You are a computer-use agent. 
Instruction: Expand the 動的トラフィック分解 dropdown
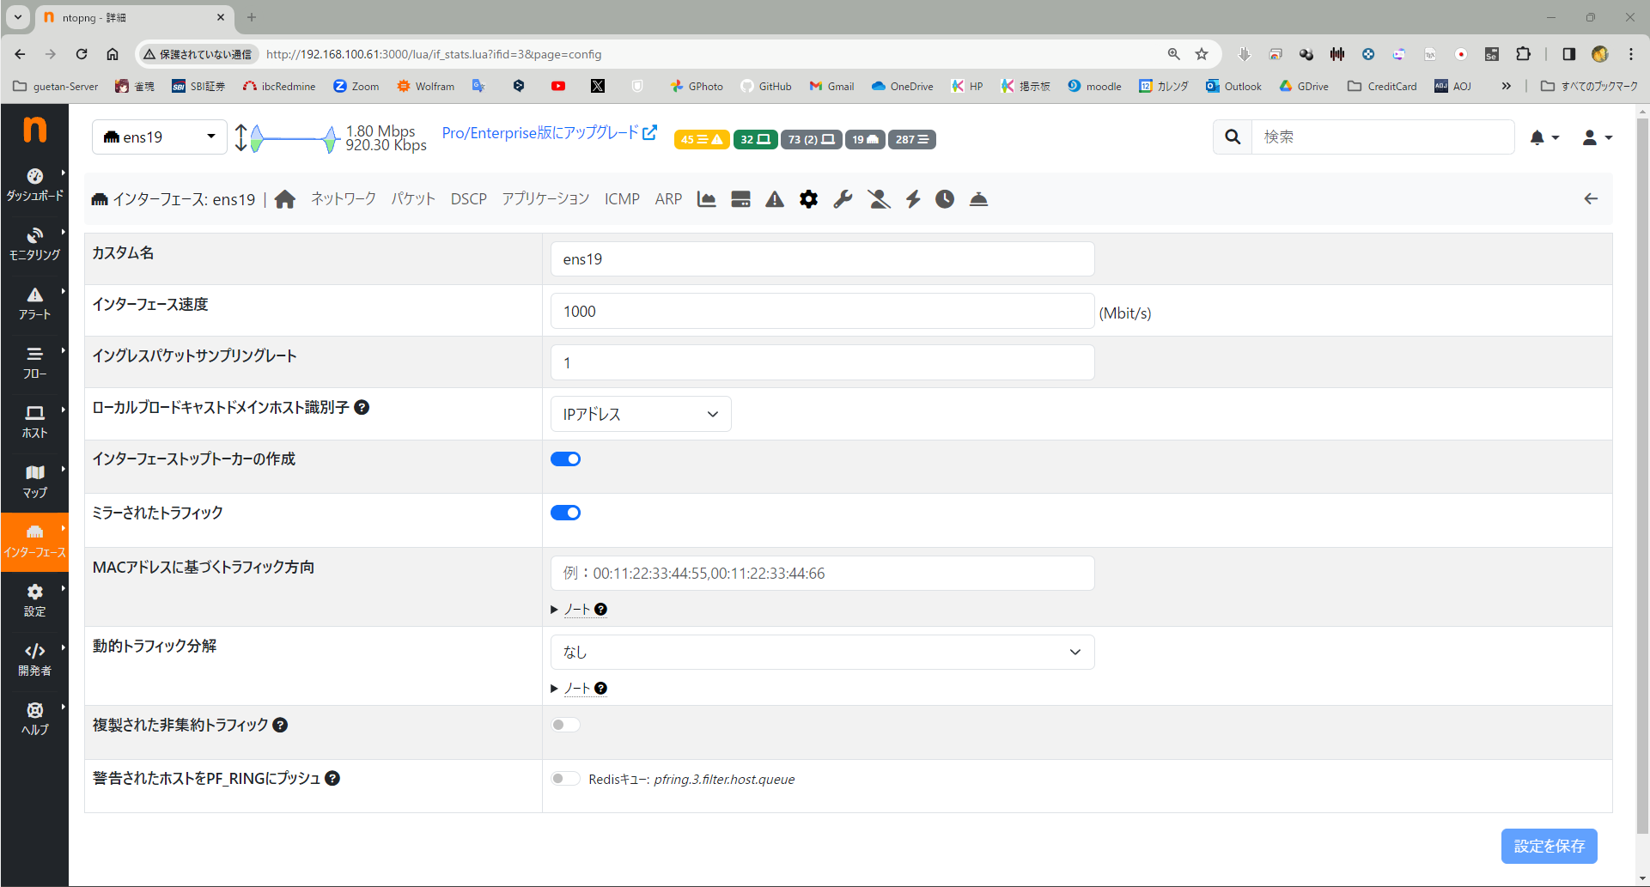[x=822, y=653]
